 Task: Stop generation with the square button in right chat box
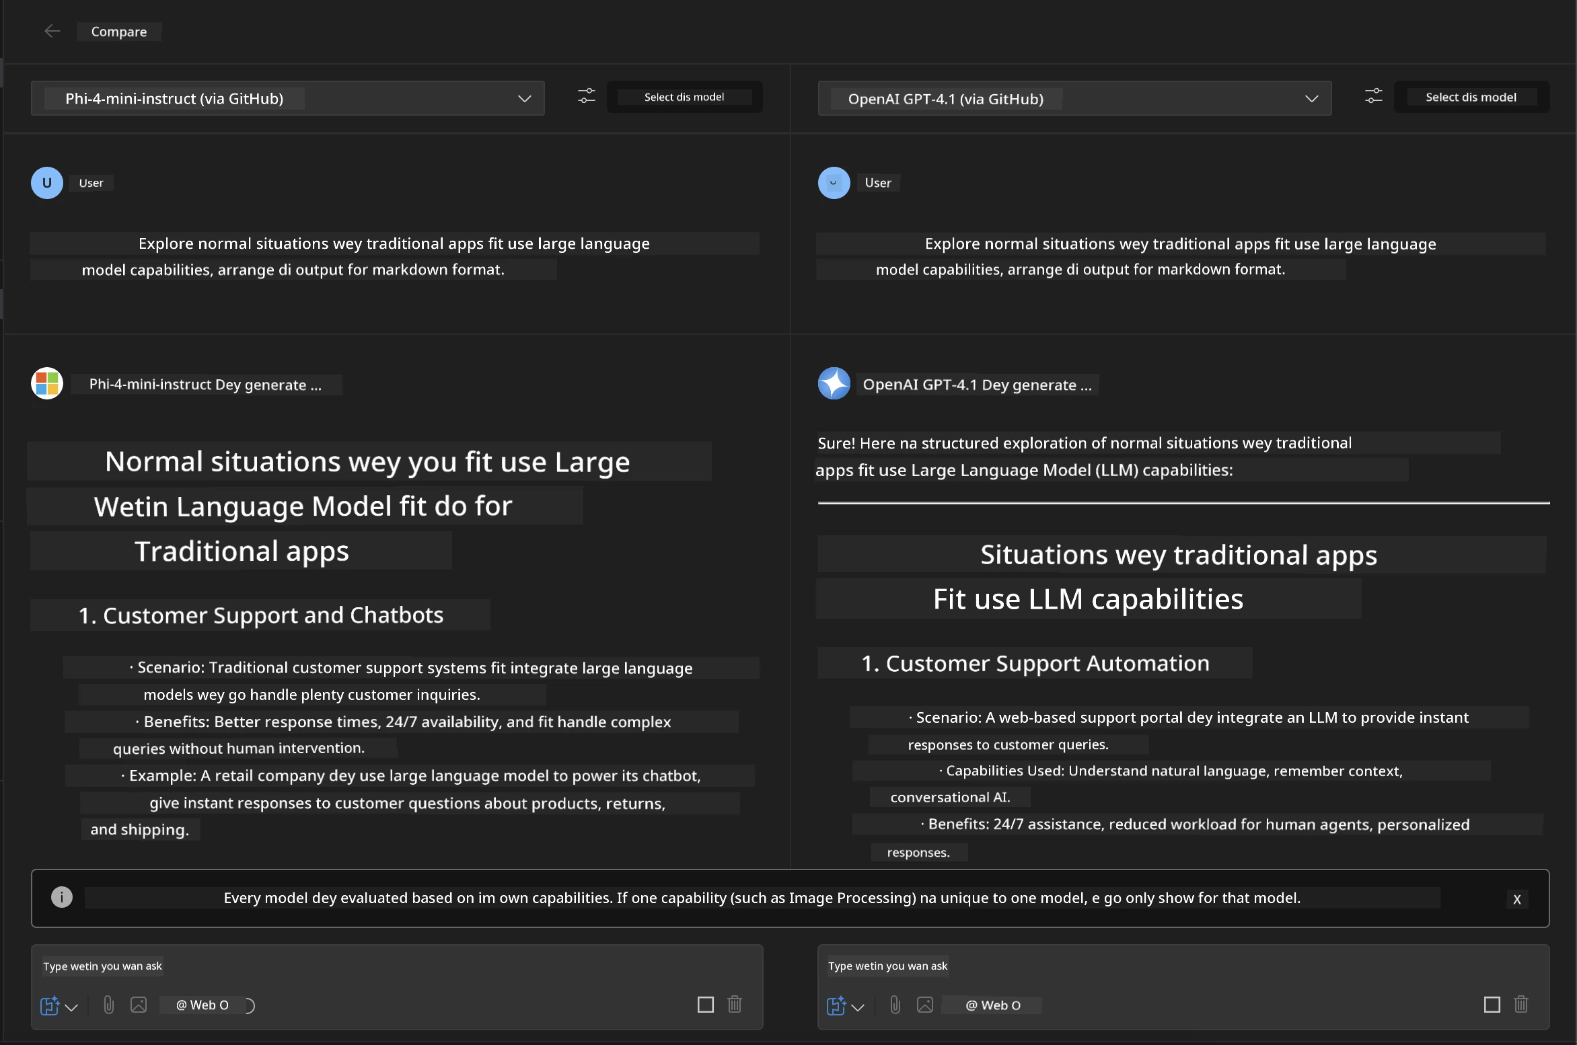[x=1492, y=1005]
